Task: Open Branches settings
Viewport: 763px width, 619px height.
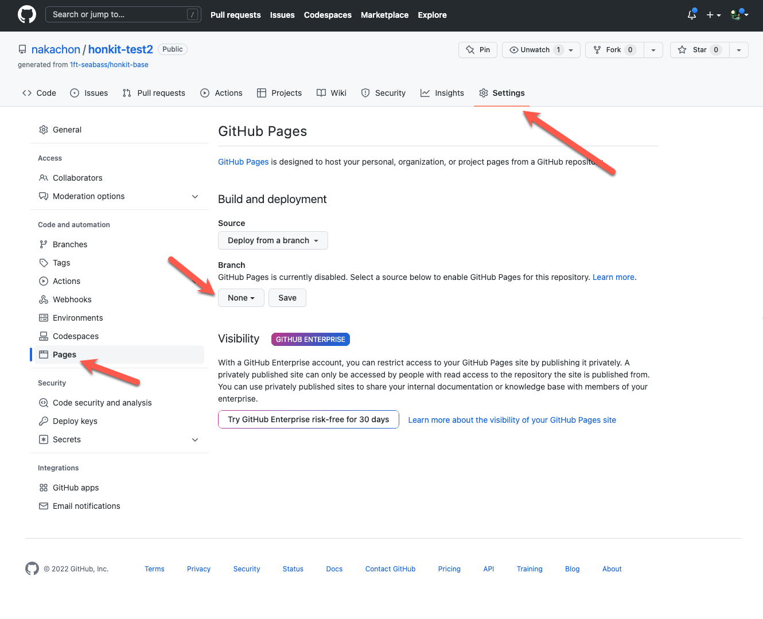Action: [119, 244]
